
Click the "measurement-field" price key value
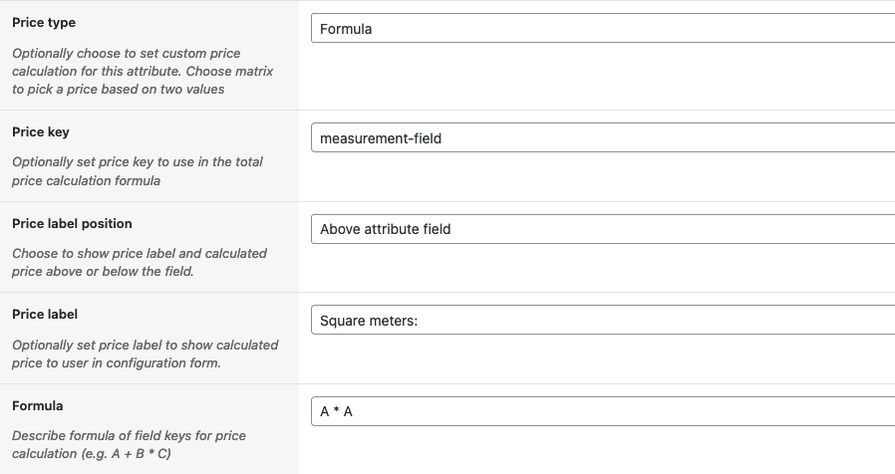coord(381,138)
